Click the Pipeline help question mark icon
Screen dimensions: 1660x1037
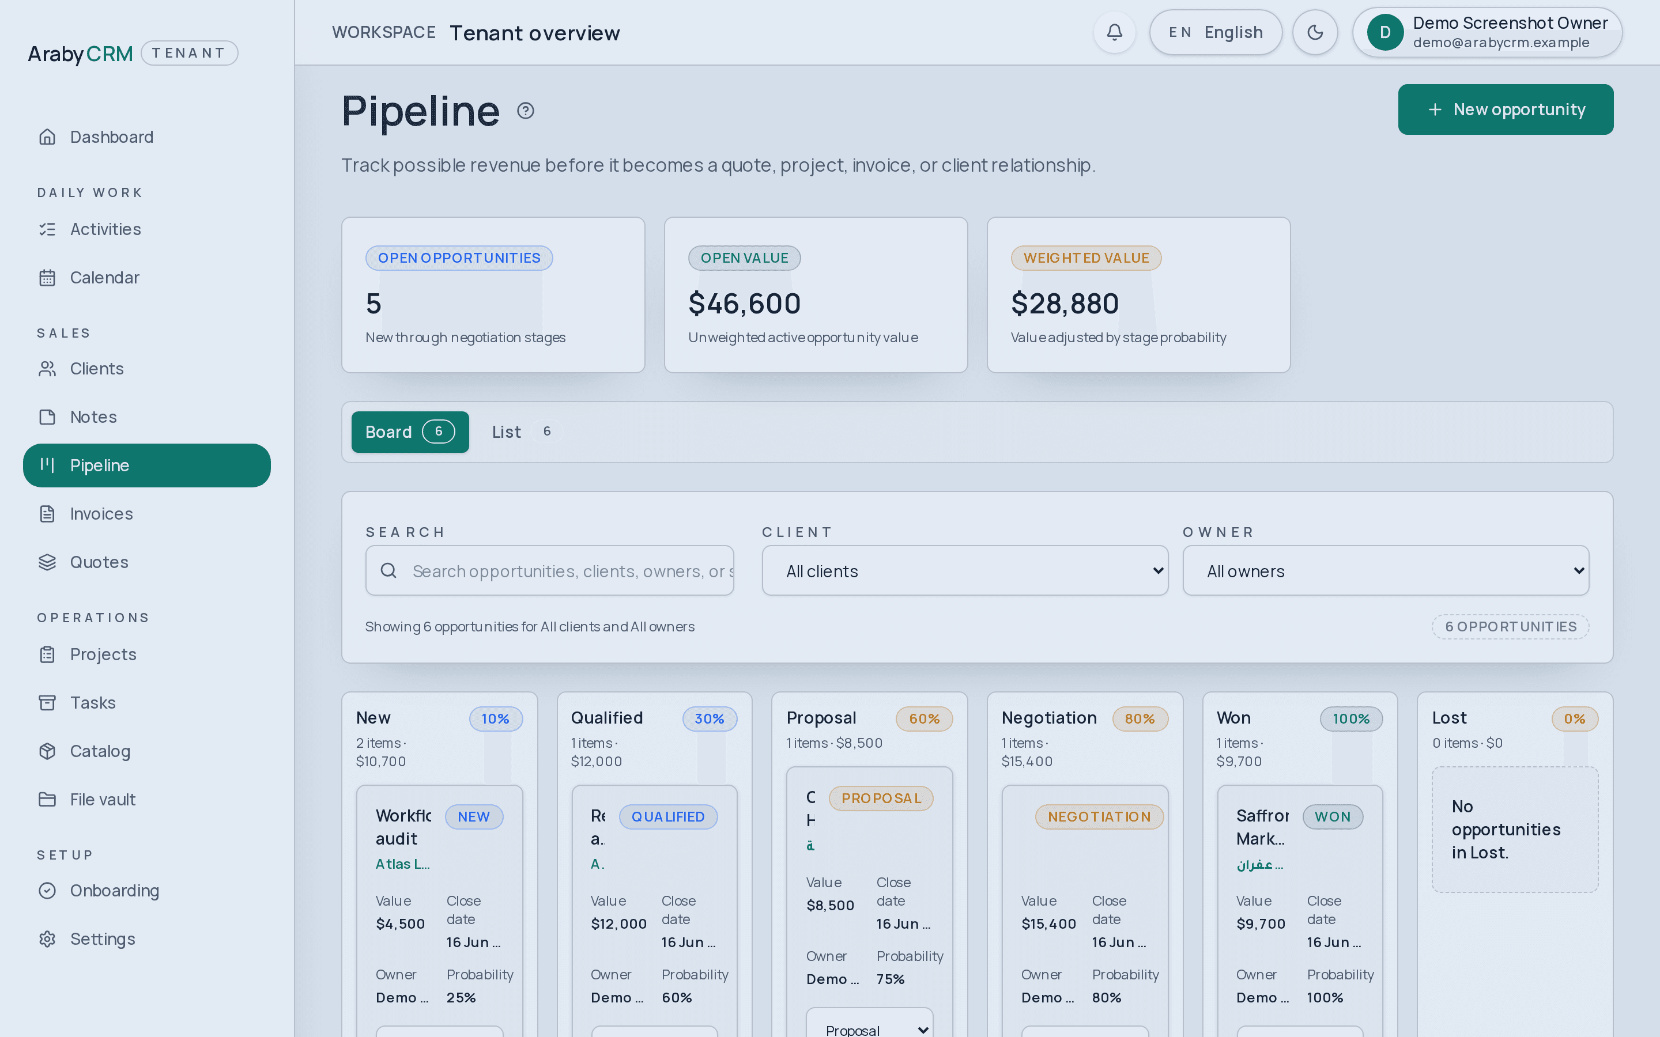pyautogui.click(x=526, y=111)
